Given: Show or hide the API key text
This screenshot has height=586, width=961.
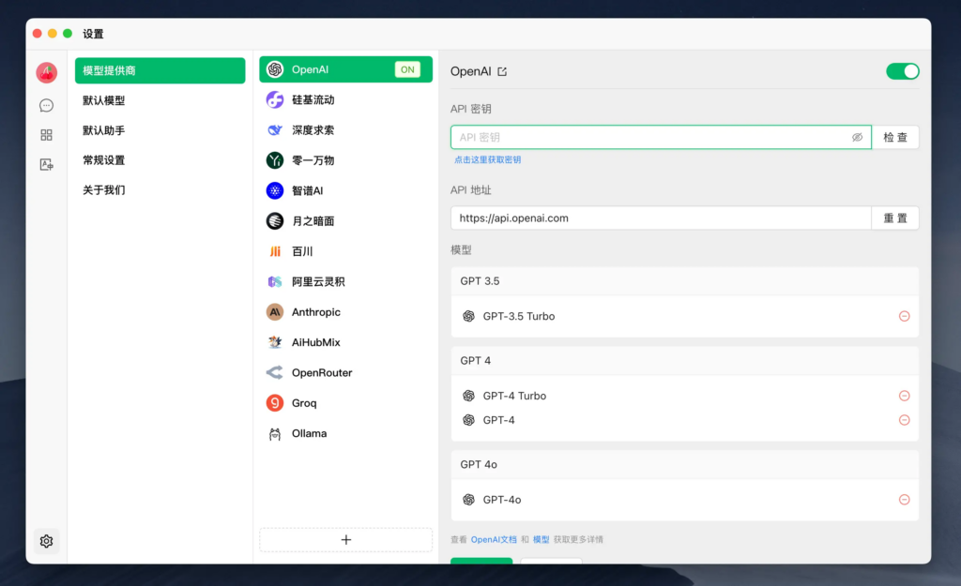Looking at the screenshot, I should click(857, 138).
